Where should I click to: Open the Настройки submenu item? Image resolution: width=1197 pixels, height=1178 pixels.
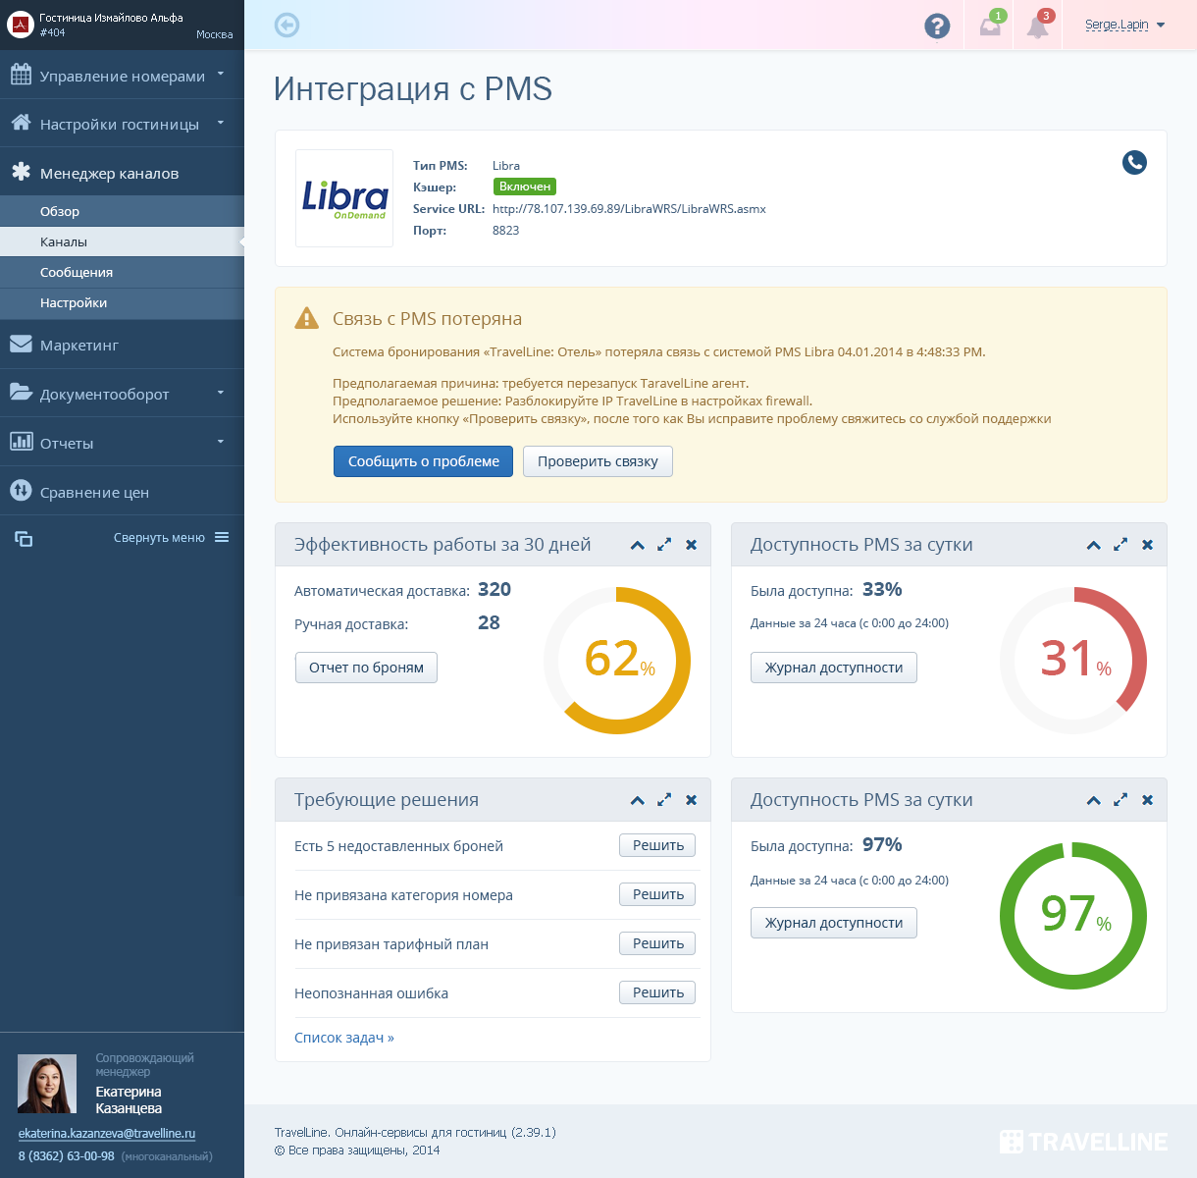coord(122,302)
